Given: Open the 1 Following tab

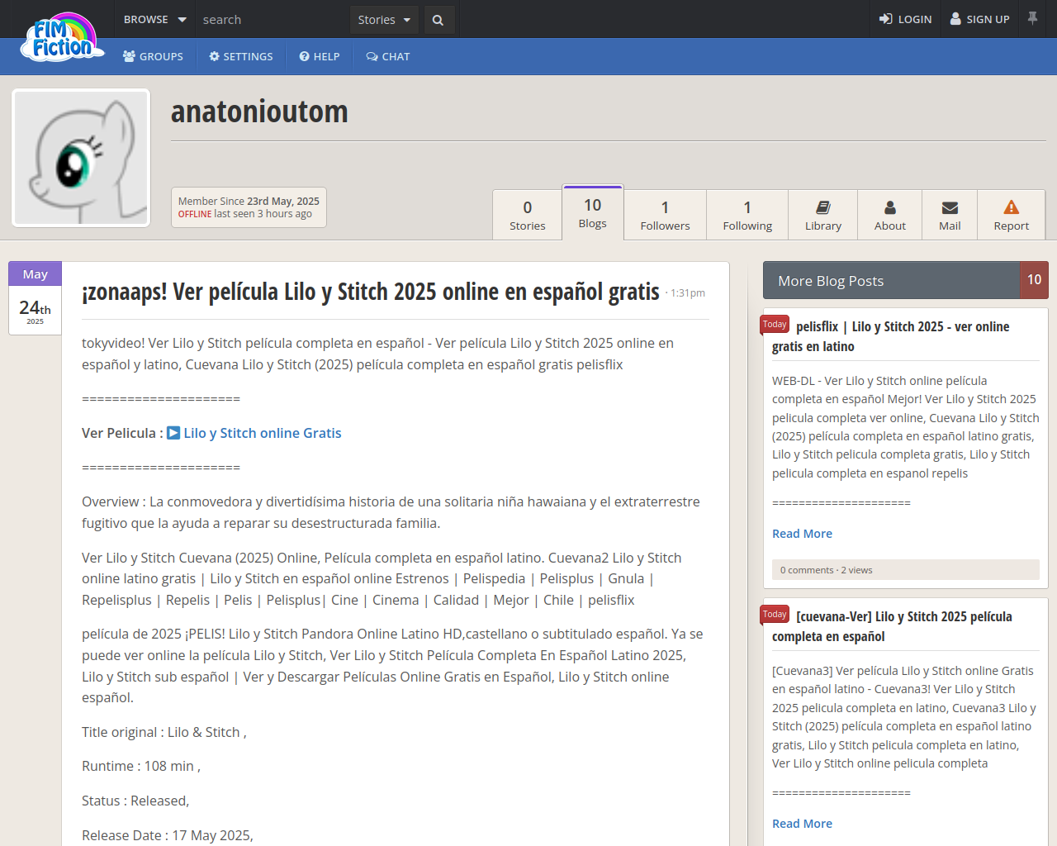Looking at the screenshot, I should [747, 215].
